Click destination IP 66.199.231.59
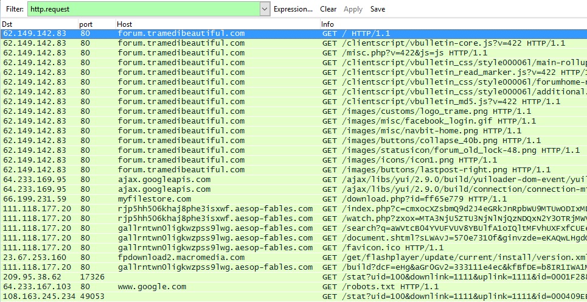This screenshot has width=587, height=302. [x=35, y=199]
